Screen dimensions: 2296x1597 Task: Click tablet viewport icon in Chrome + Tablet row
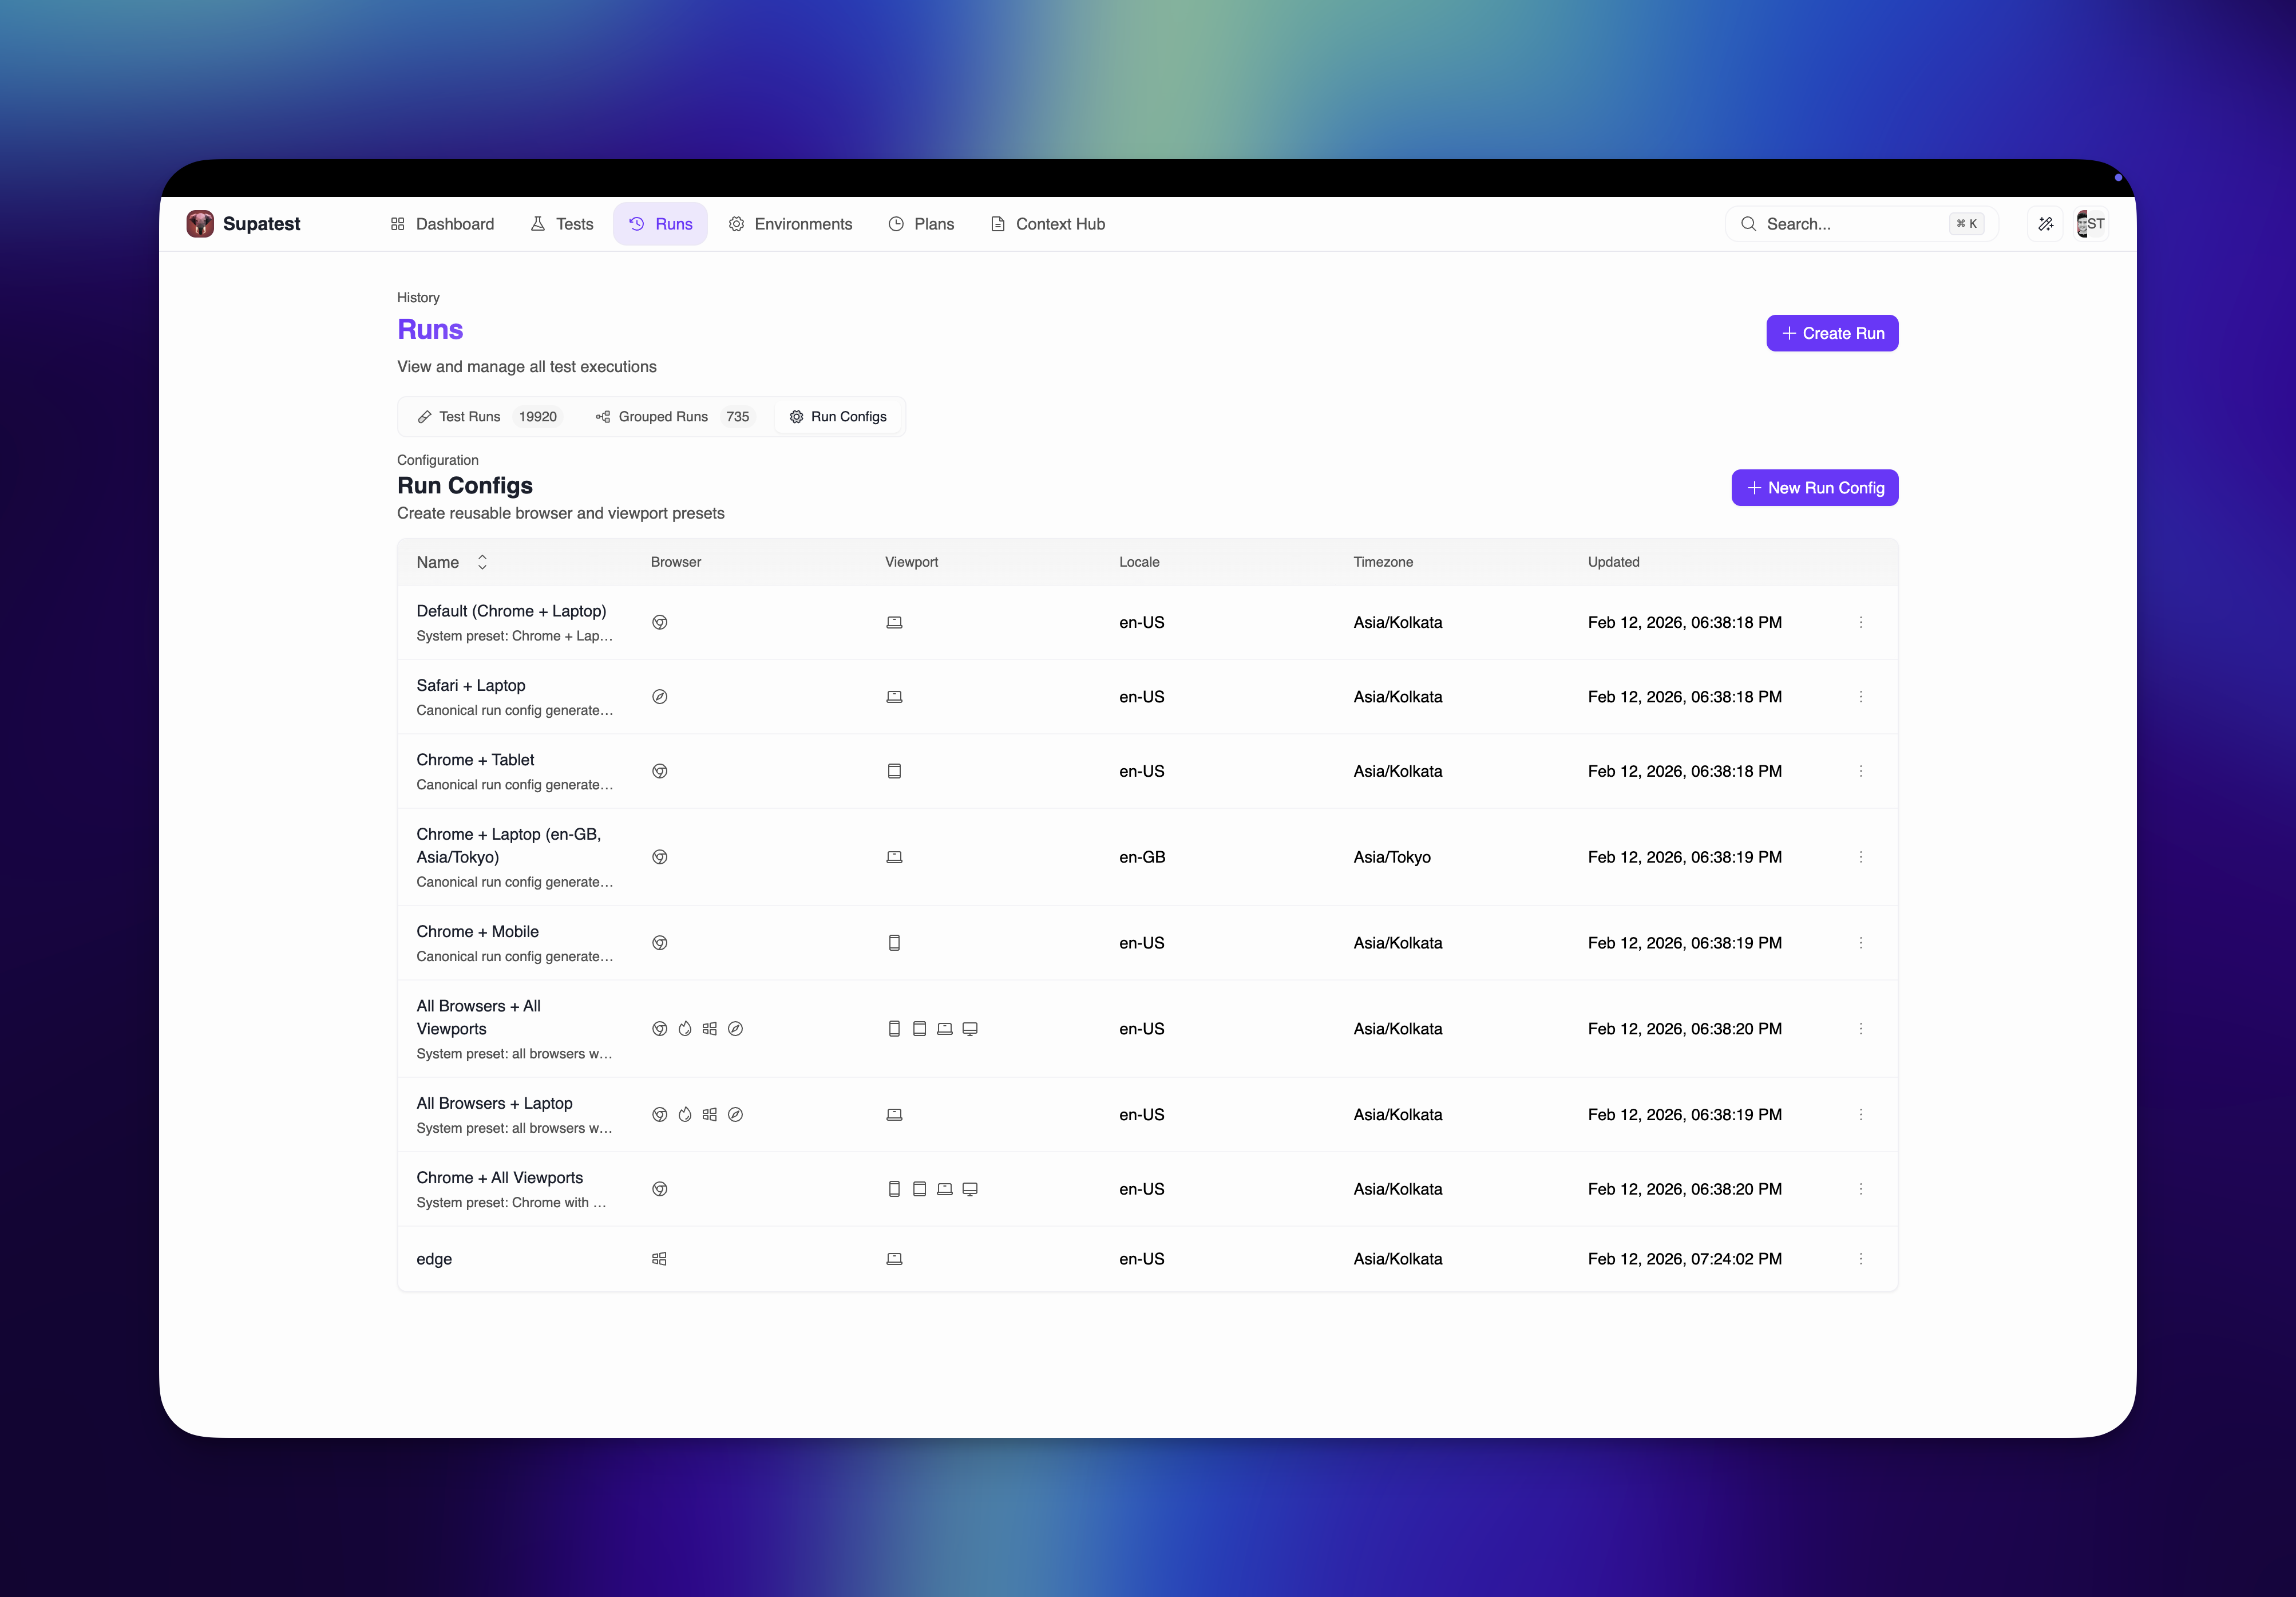(894, 771)
